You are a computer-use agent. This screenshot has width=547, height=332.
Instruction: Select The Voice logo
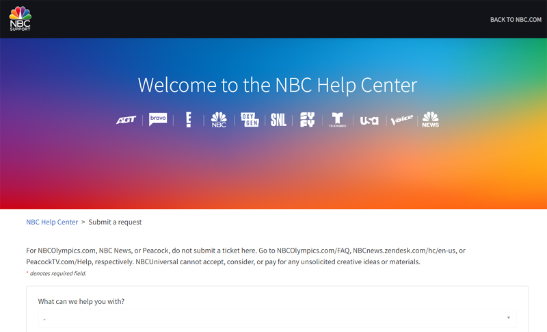click(401, 120)
